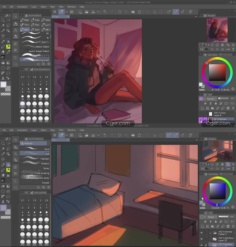
Task: Choose the Soft airbrush sub tool
Action: (35, 154)
